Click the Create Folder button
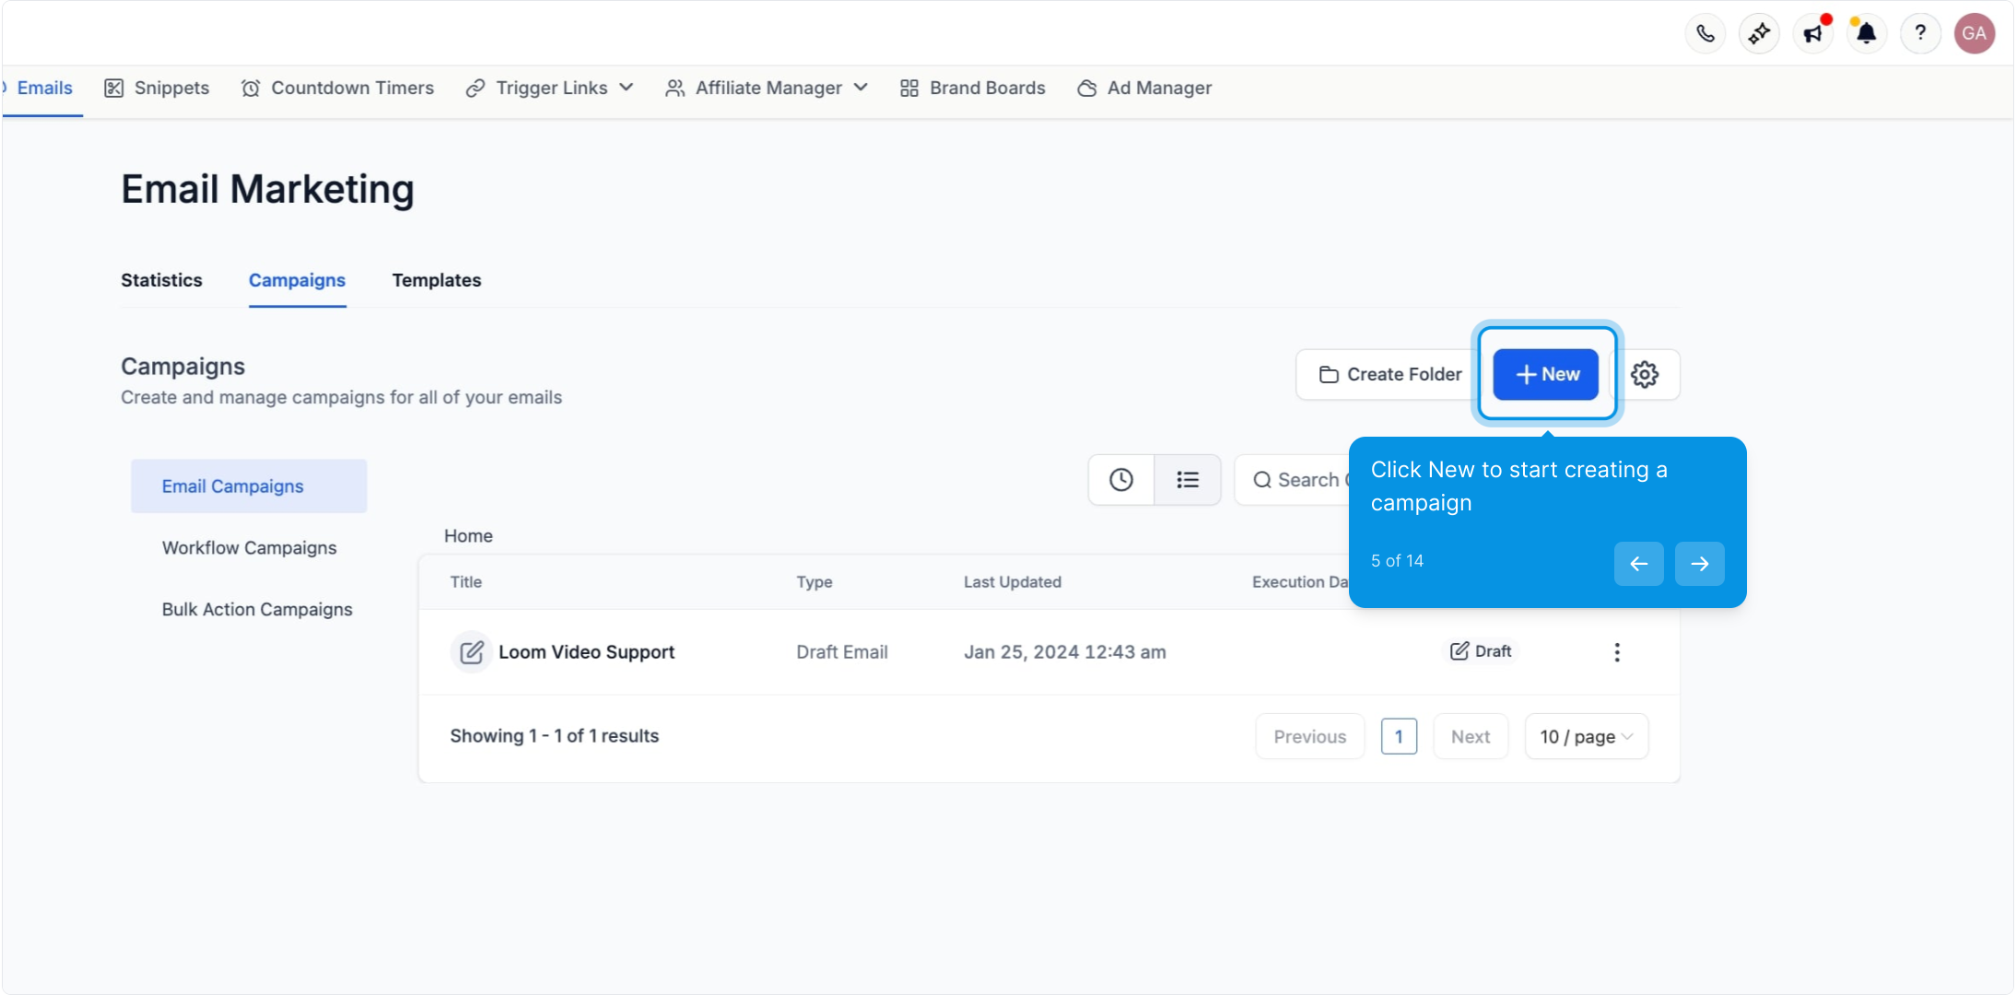Viewport: 2016px width, 995px height. click(1389, 374)
